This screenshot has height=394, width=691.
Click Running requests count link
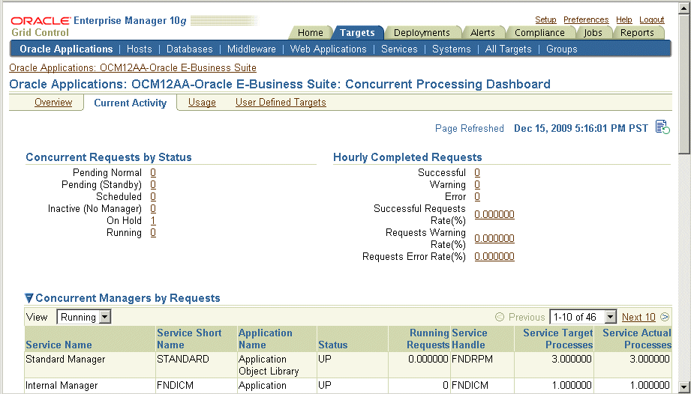pos(153,233)
